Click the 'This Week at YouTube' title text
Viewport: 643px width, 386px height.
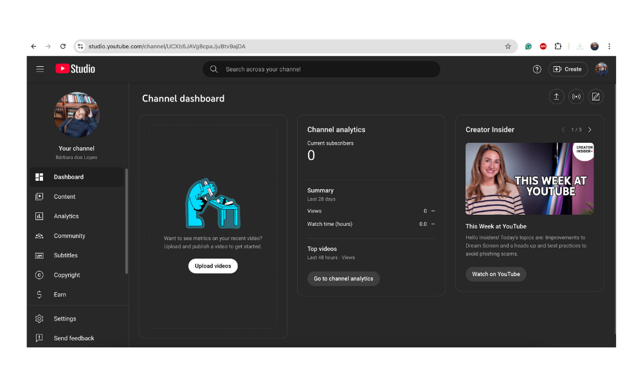click(496, 226)
